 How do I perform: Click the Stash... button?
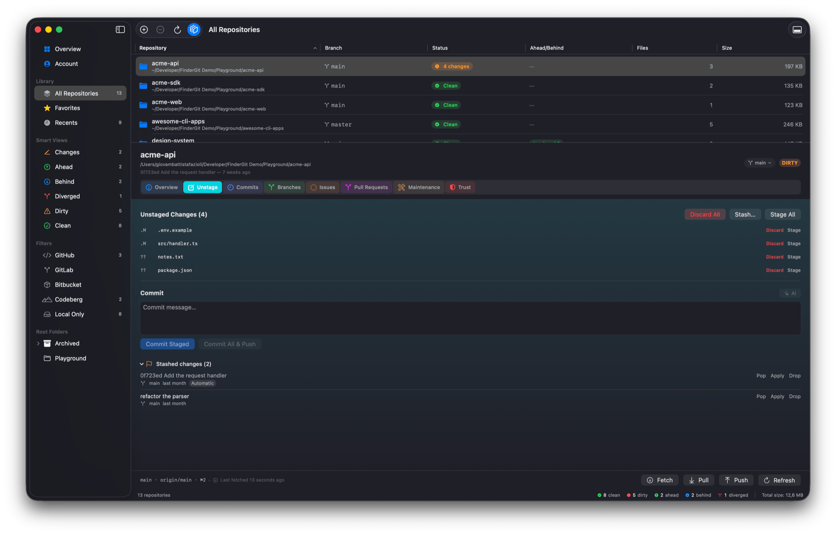coord(745,215)
